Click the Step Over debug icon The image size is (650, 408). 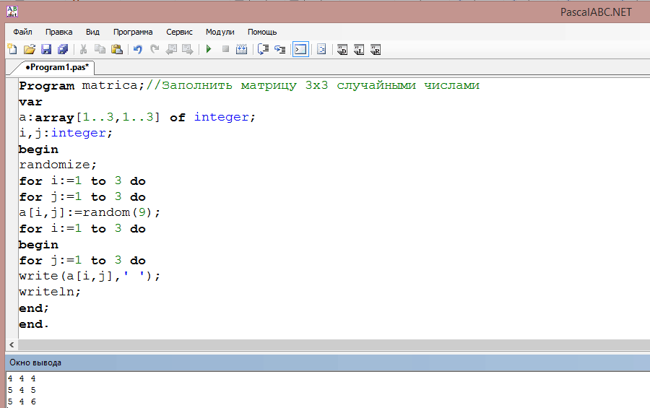263,49
